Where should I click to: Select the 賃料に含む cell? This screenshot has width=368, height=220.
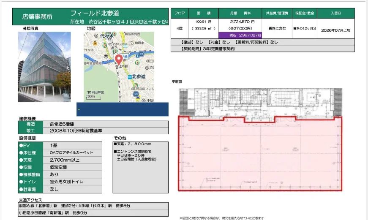click(277, 28)
